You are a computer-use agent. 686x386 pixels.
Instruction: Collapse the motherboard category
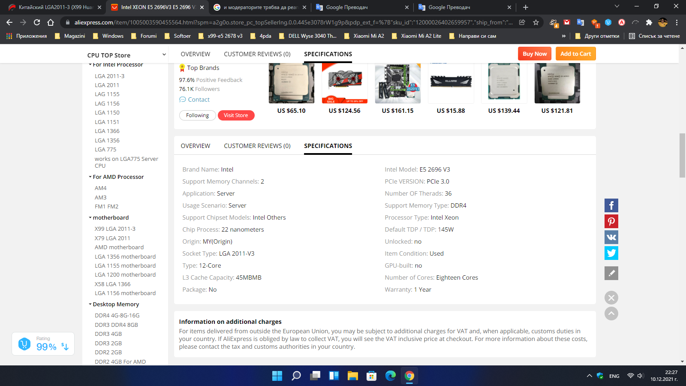click(x=90, y=217)
